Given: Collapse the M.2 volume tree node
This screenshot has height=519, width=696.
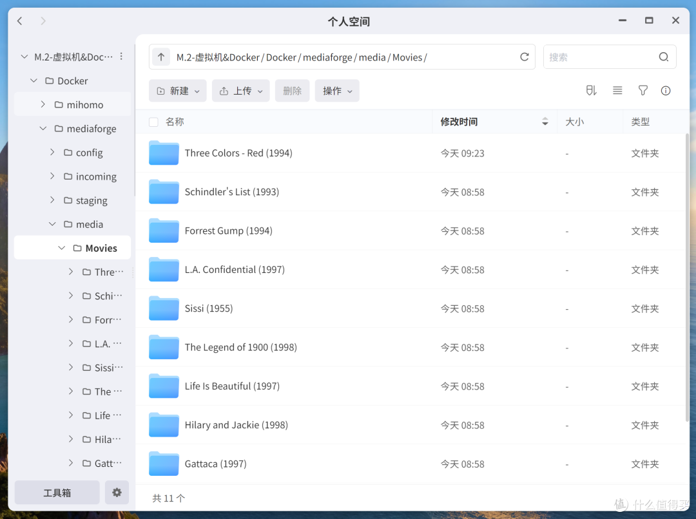Looking at the screenshot, I should [24, 57].
